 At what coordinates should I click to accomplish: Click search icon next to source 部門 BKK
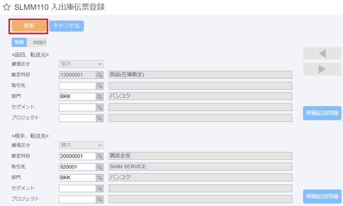click(100, 97)
